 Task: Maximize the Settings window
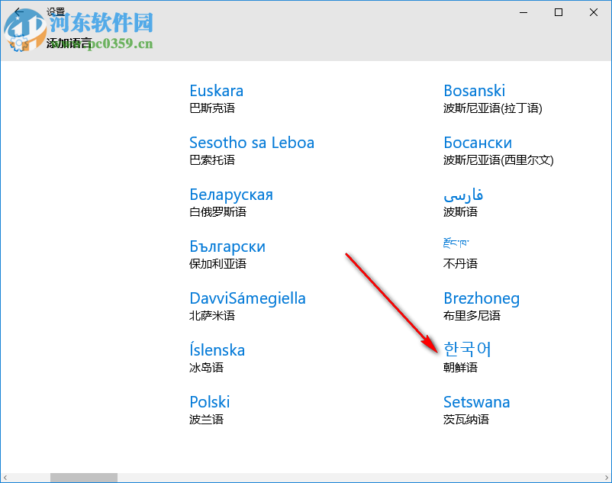559,12
